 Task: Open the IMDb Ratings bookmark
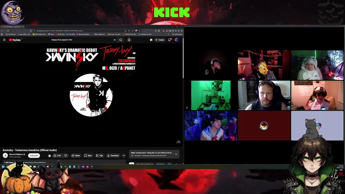tap(39, 34)
